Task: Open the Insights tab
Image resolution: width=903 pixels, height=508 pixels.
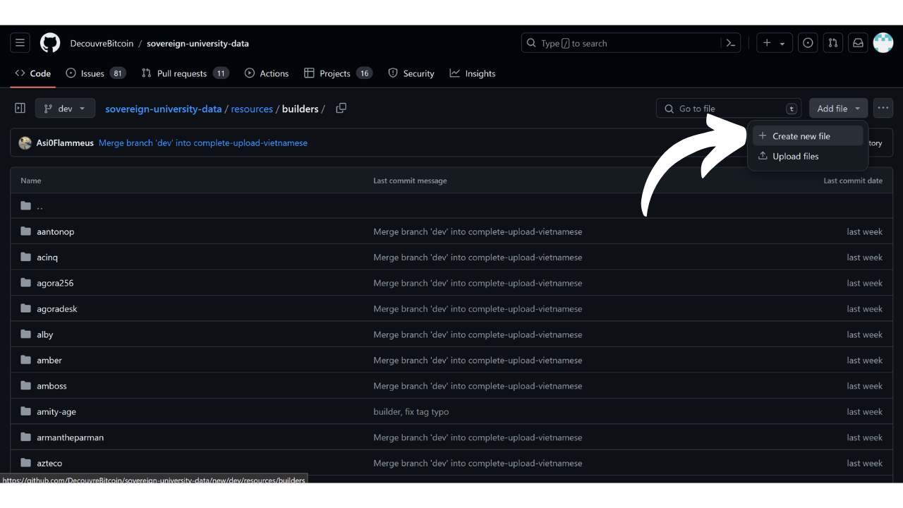Action: click(x=480, y=73)
